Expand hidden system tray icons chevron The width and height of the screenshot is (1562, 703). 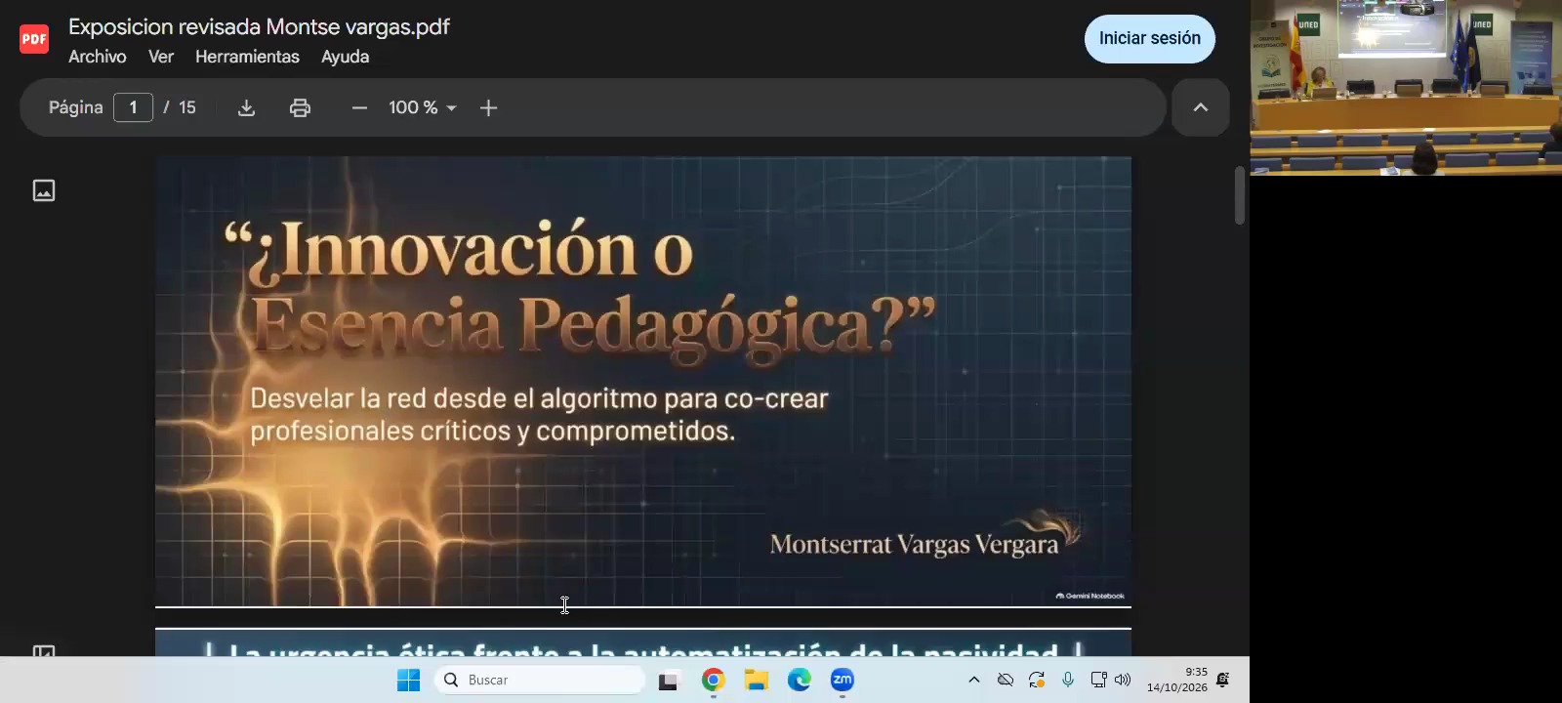pos(973,680)
